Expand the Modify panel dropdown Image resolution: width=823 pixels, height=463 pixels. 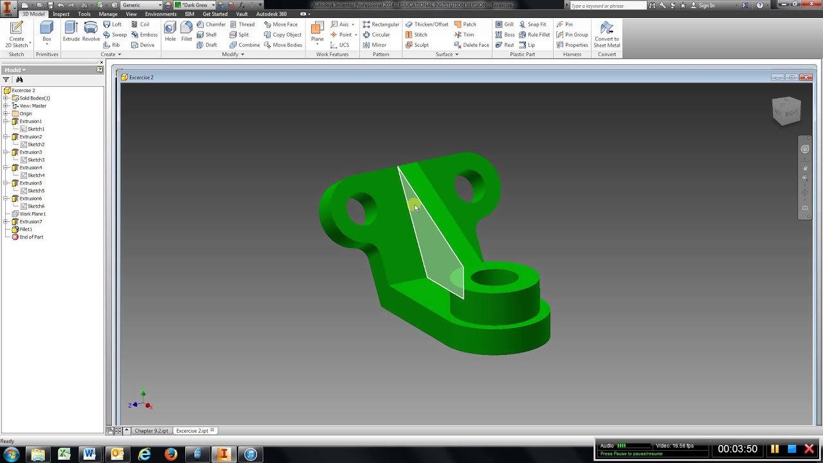233,55
